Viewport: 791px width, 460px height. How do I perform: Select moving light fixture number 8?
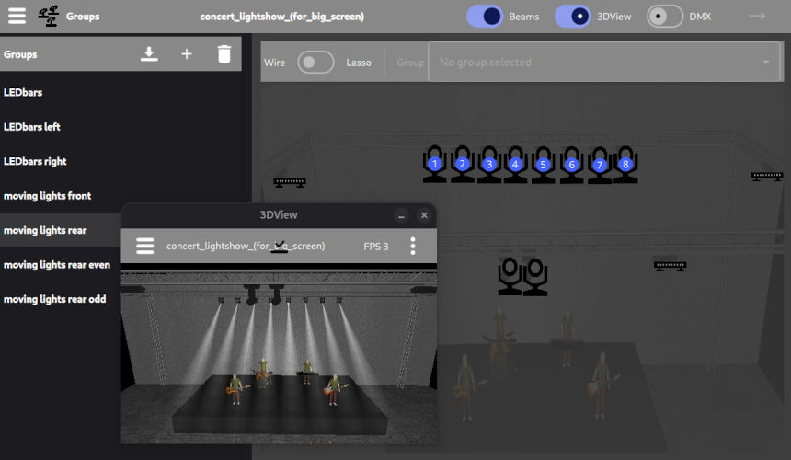625,164
